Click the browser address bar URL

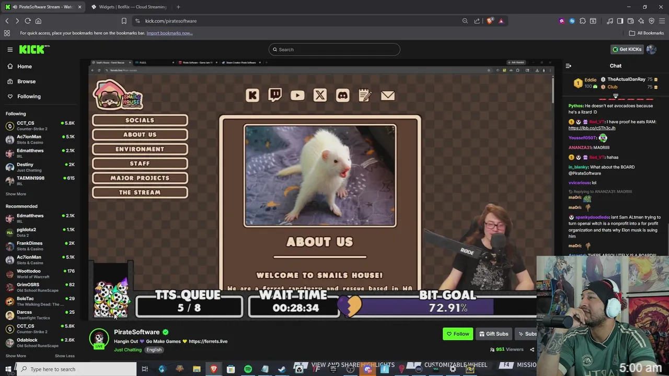pos(171,21)
